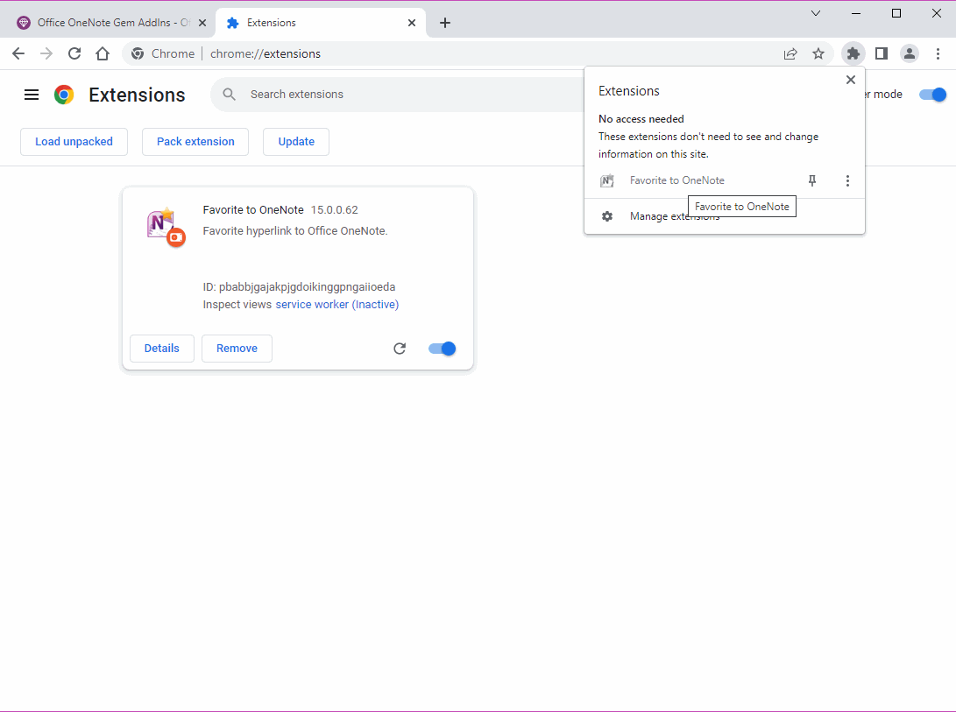Toggle Developer mode off
The height and width of the screenshot is (712, 956).
pyautogui.click(x=932, y=95)
